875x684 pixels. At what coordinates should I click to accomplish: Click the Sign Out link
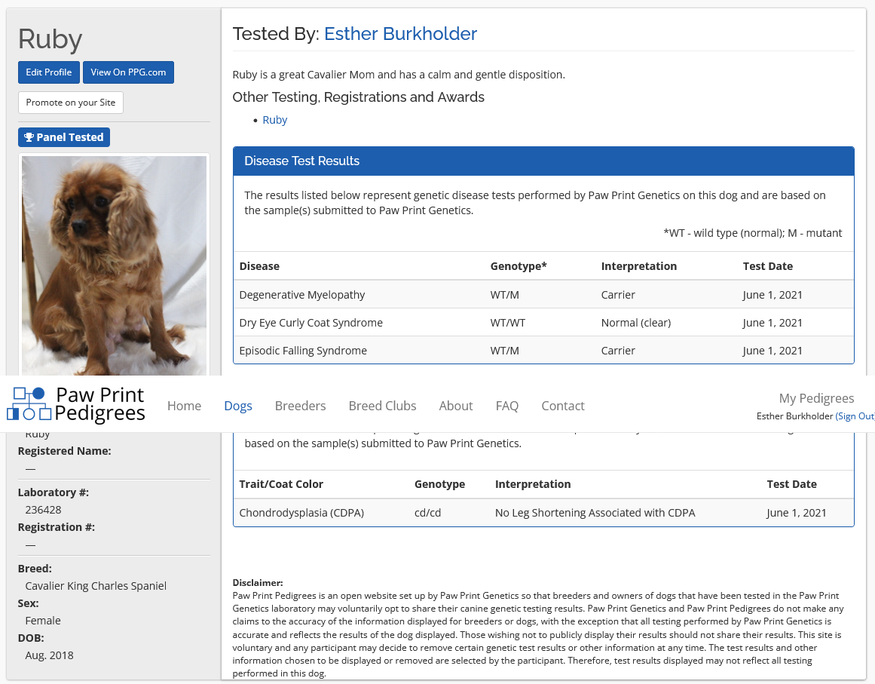(855, 416)
